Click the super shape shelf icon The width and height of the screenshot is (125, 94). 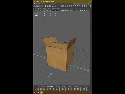(x=68, y=89)
